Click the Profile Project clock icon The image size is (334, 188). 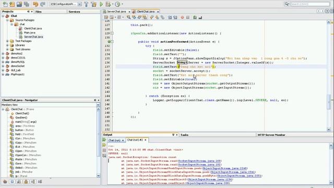tap(117, 4)
